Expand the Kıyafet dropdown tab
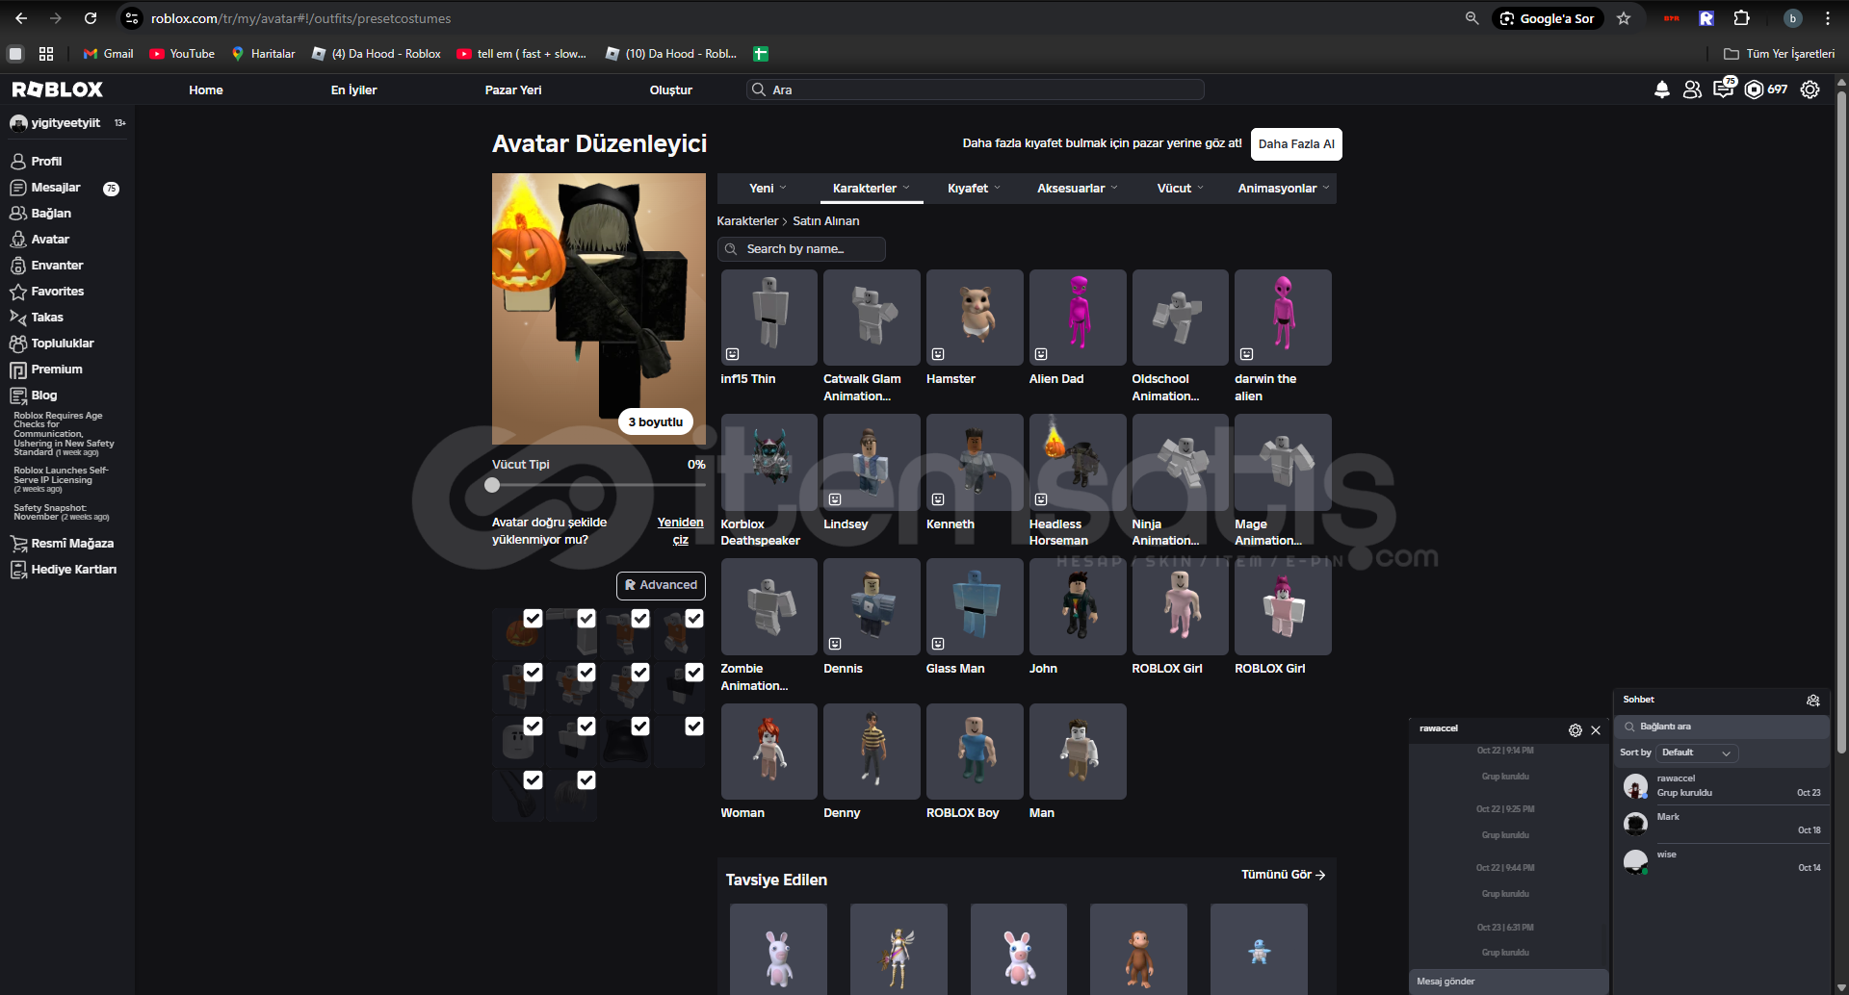The width and height of the screenshot is (1849, 995). point(974,189)
